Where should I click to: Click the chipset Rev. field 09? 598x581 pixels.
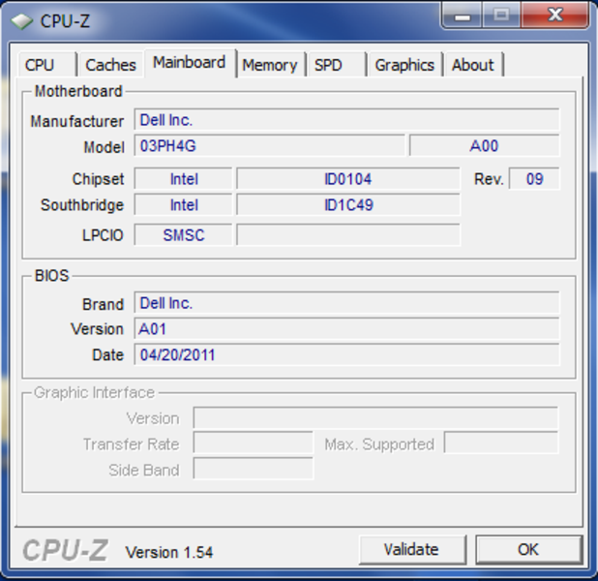[534, 179]
